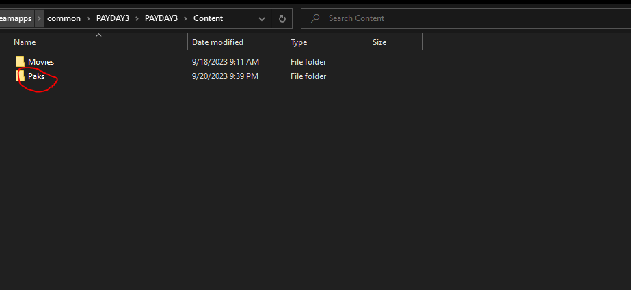Click the Content breadcrumb segment

209,18
